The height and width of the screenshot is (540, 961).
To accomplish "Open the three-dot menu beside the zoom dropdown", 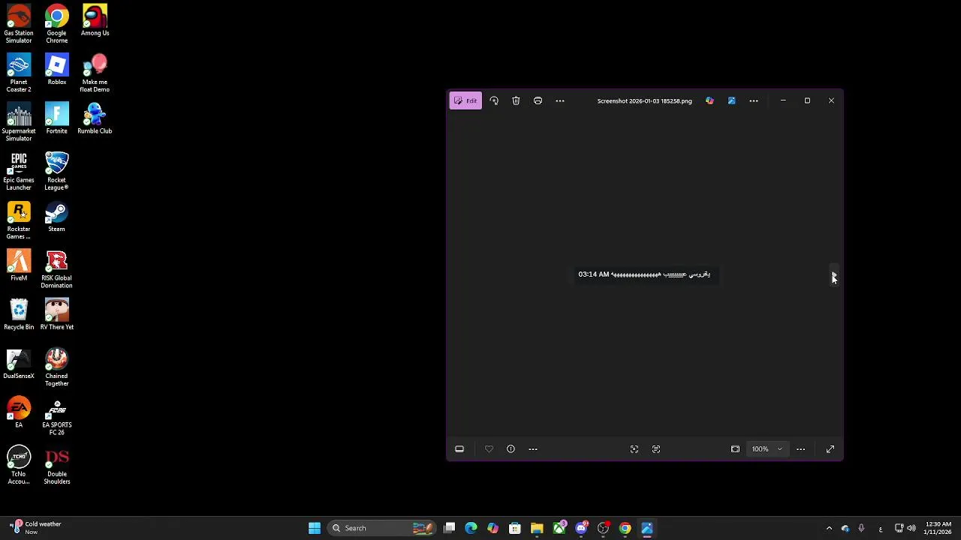I will 800,449.
